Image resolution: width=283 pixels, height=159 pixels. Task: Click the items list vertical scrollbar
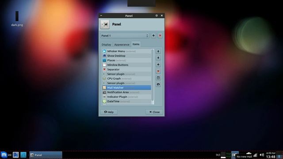click(x=153, y=75)
